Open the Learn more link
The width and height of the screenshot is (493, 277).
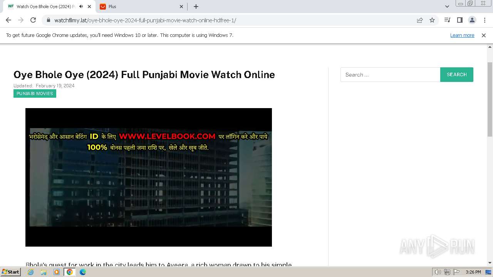[462, 35]
